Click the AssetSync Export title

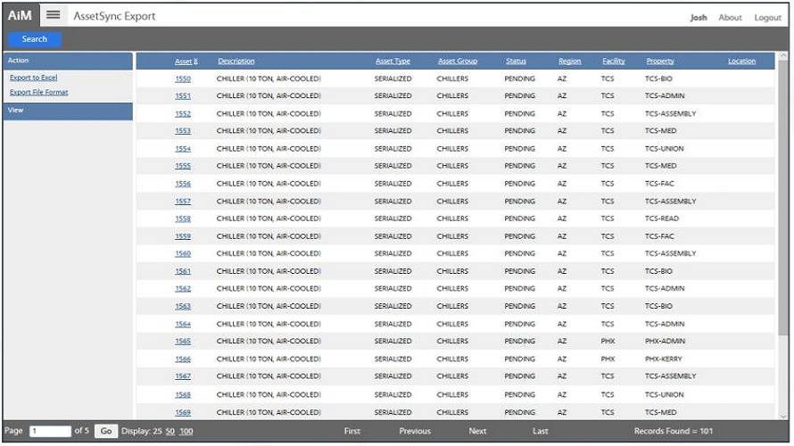tap(114, 16)
